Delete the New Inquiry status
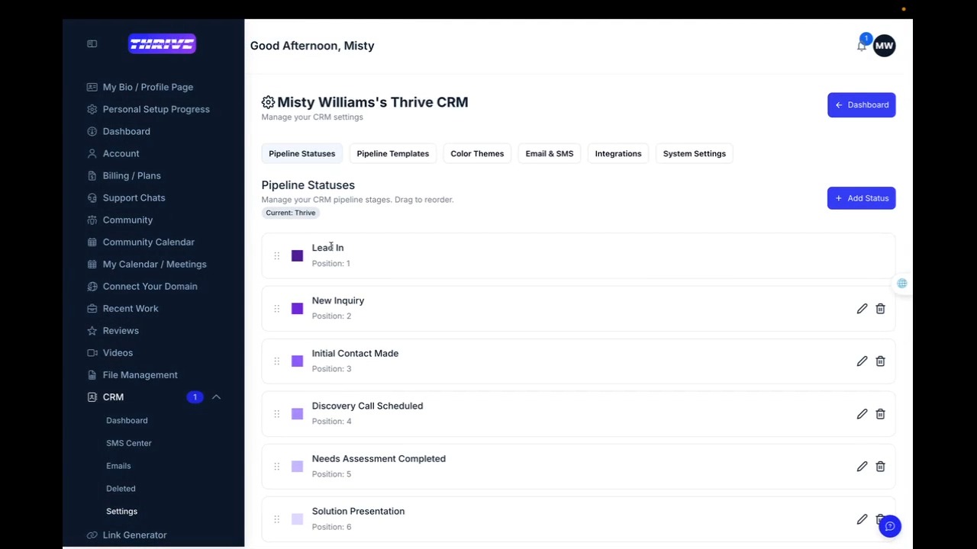This screenshot has height=549, width=977. click(x=880, y=309)
